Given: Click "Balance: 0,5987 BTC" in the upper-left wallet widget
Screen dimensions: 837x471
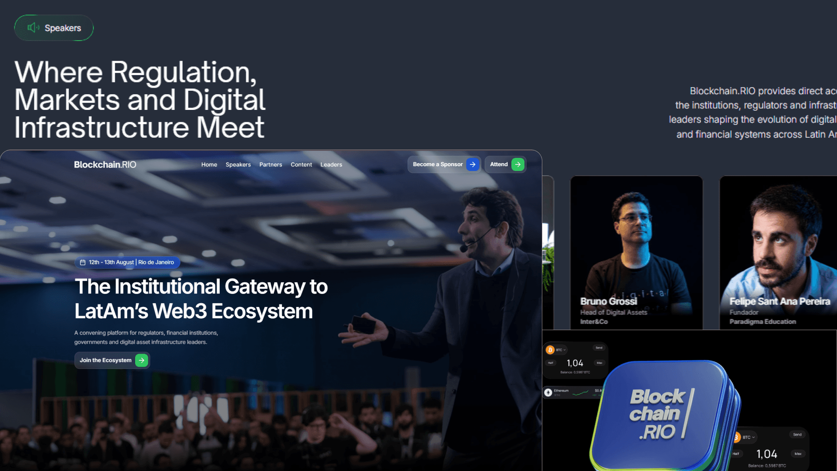Looking at the screenshot, I should coord(575,372).
